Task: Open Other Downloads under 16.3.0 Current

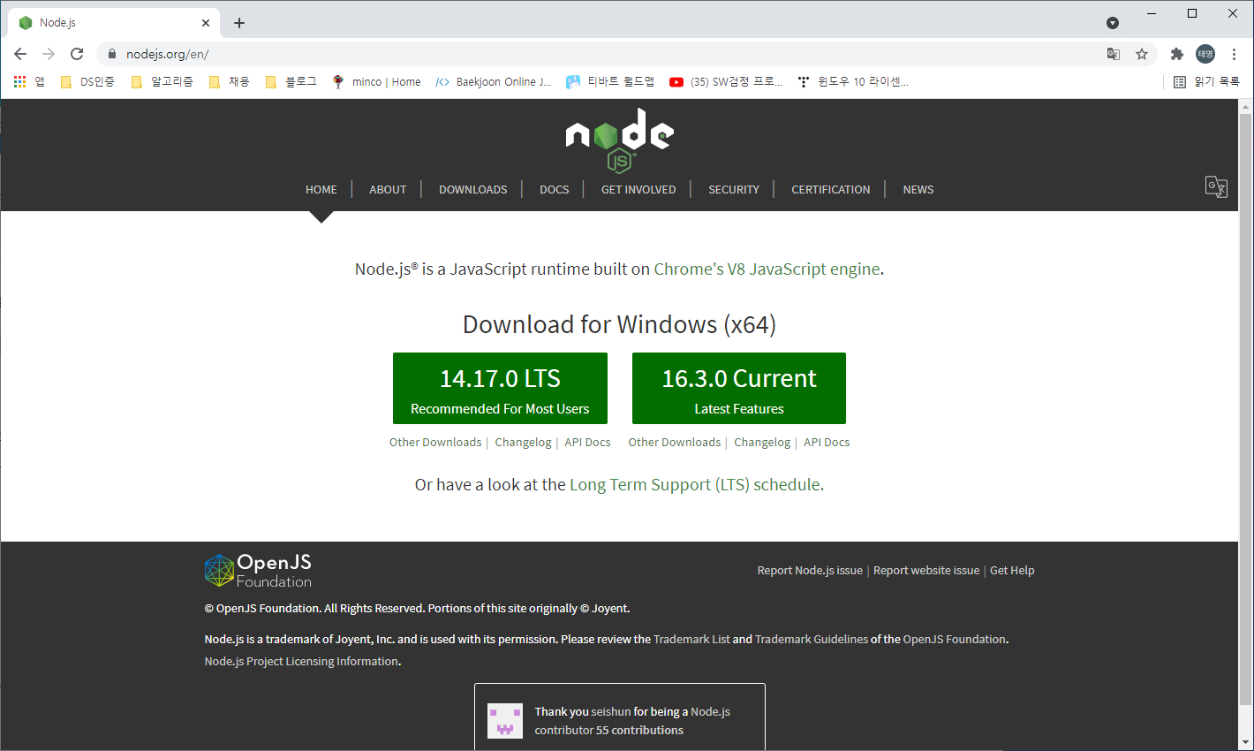Action: (x=675, y=442)
